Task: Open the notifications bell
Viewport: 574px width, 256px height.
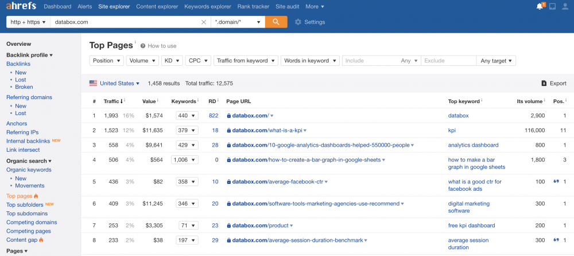Action: pyautogui.click(x=539, y=7)
